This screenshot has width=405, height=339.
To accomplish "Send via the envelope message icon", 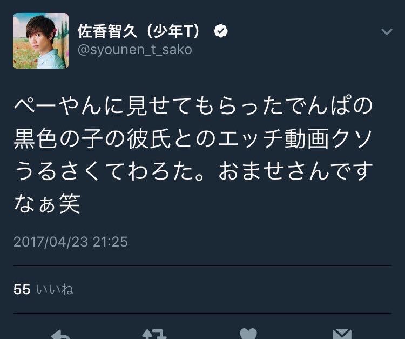I will coord(342,334).
